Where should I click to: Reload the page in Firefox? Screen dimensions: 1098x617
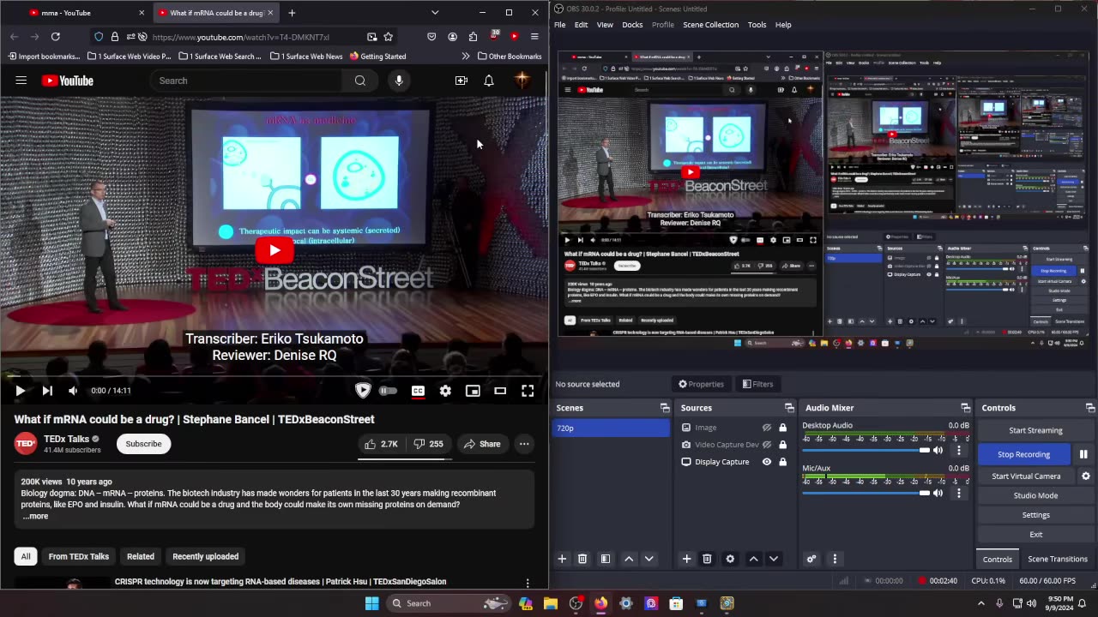coord(56,37)
